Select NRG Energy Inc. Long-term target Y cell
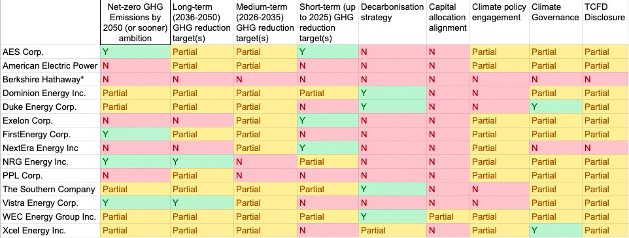The image size is (629, 238). coord(202,161)
